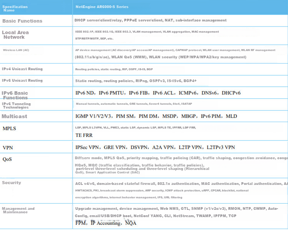This screenshot has height=234, width=288.
Task: Click the 'HWTACACS, PKI, broadcast storm' line
Action: (162, 191)
